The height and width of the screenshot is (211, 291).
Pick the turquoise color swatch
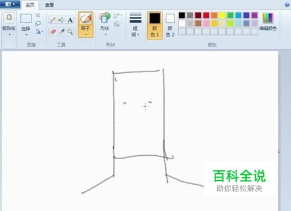239,15
